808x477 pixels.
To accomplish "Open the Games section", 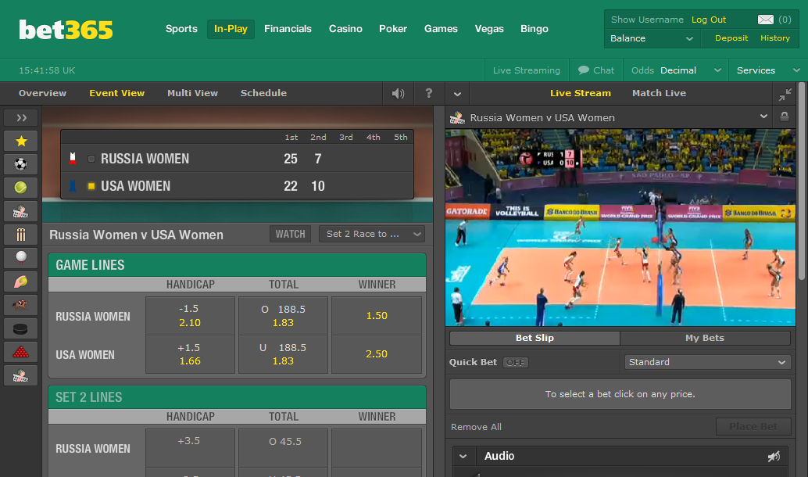I will coord(441,29).
